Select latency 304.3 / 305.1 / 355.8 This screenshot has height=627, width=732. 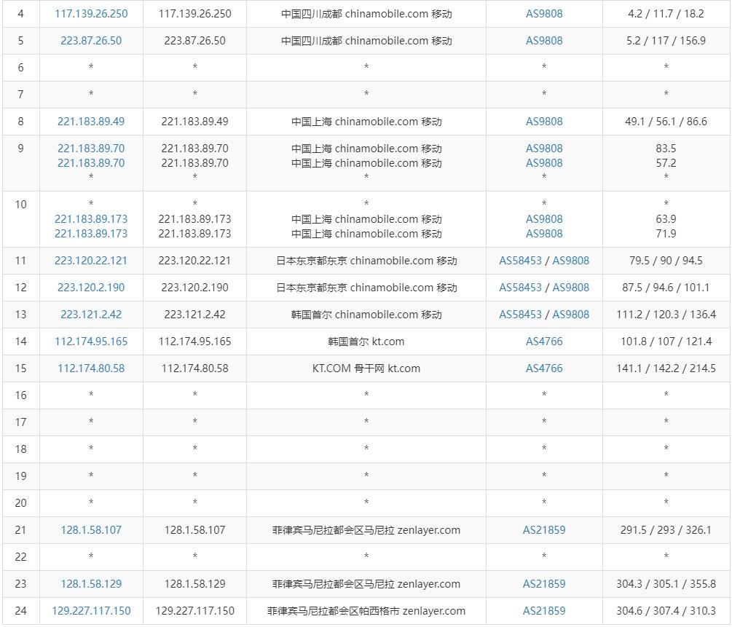coord(666,583)
